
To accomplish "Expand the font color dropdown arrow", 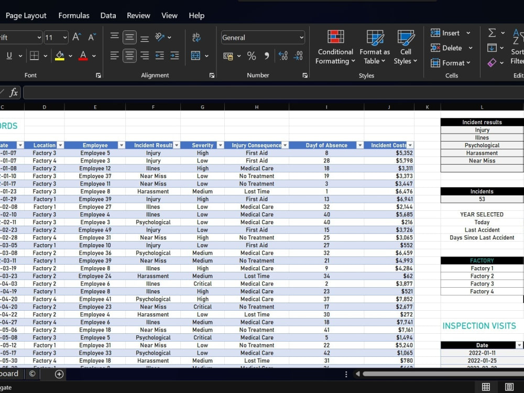I will point(94,56).
